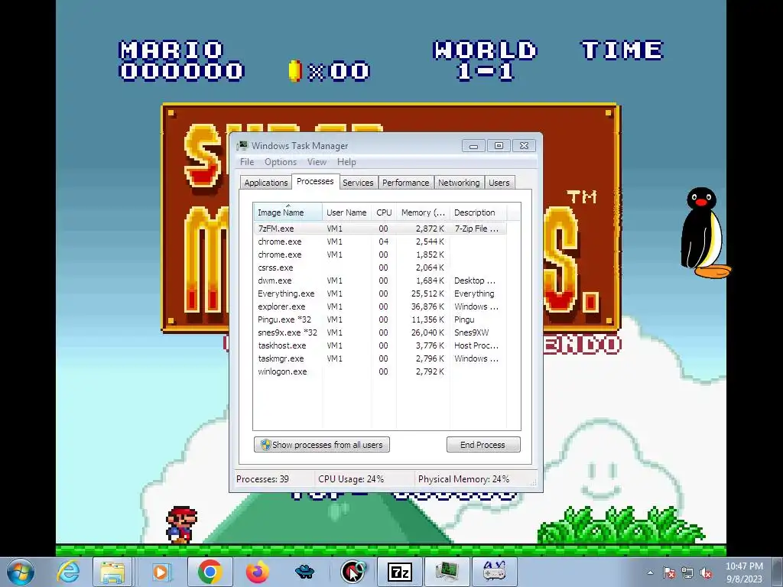Click the 36,876 K memory value
783x587 pixels.
(427, 306)
